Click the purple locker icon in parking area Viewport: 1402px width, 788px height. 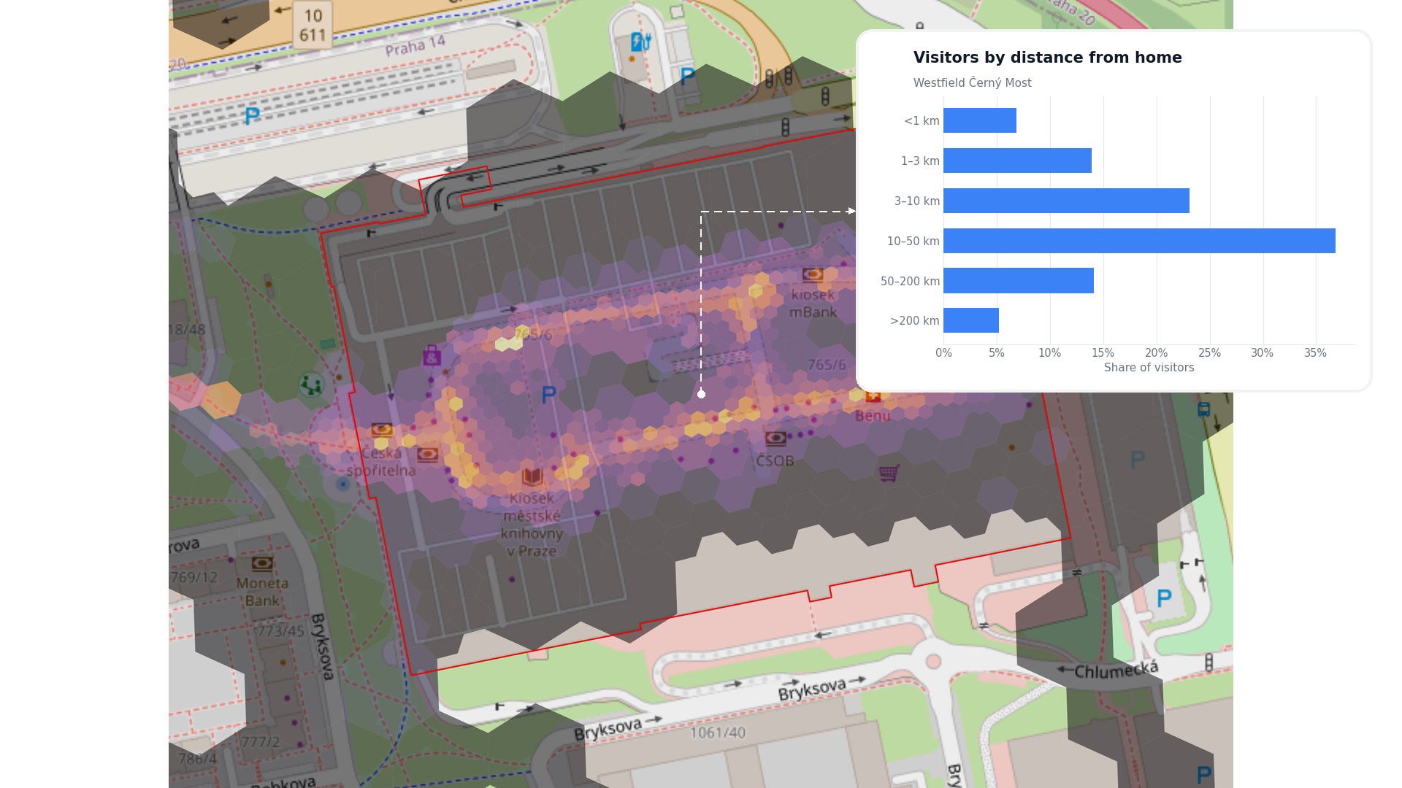click(432, 355)
